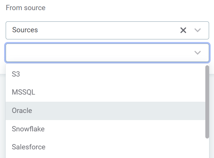Expand the Sources dropdown chevron
Screen dimensions: 214x158
(x=197, y=30)
